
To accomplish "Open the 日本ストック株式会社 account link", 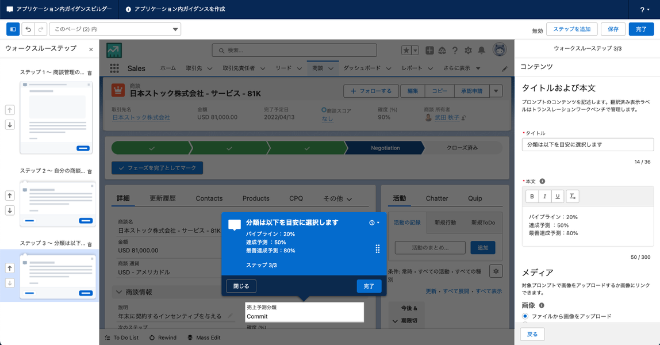I will pyautogui.click(x=141, y=117).
